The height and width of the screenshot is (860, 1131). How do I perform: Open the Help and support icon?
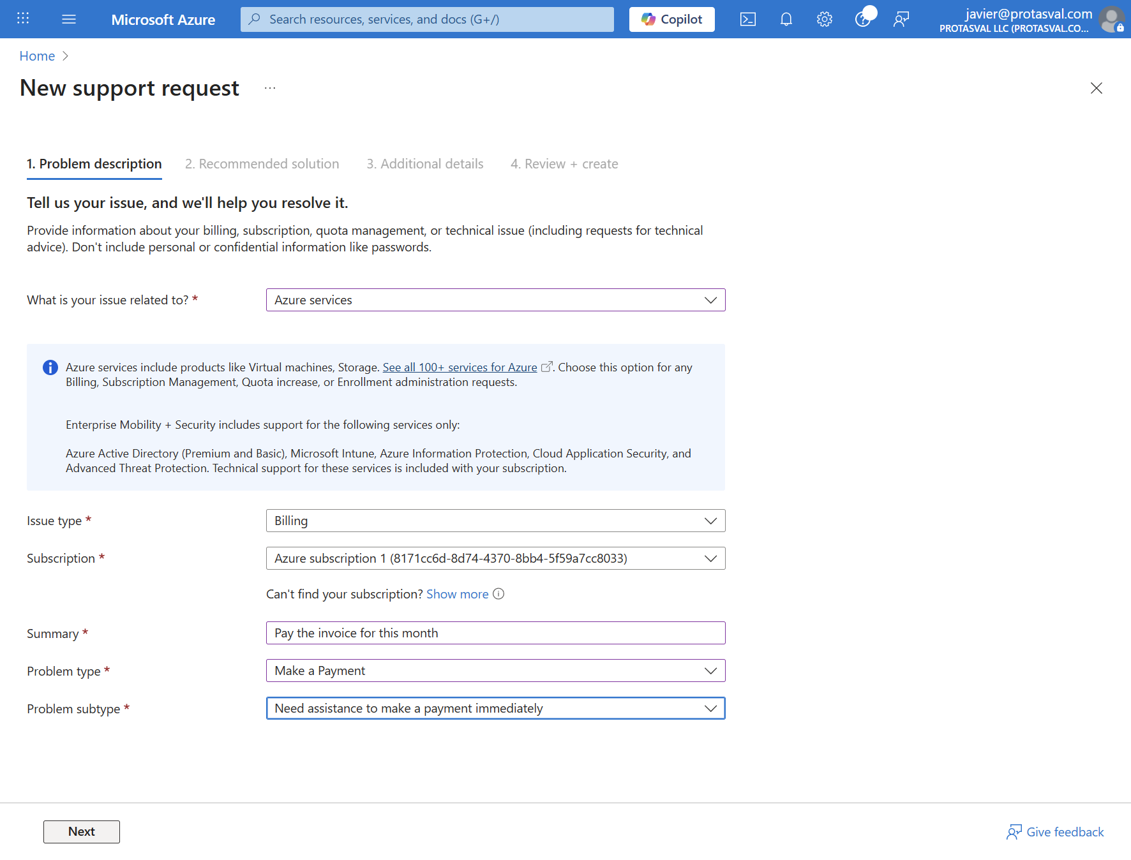tap(863, 19)
